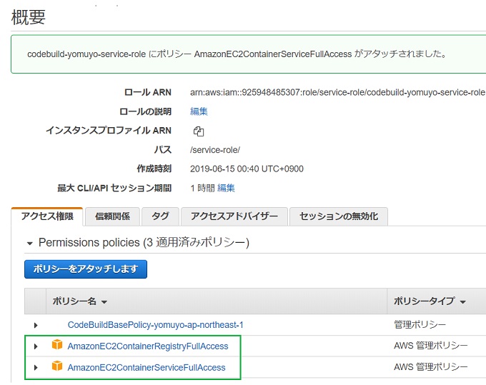486x385 pixels.
Task: Click AWS 管理ポリシー cell in ContainerServiceFullAccess row
Action: (430, 367)
